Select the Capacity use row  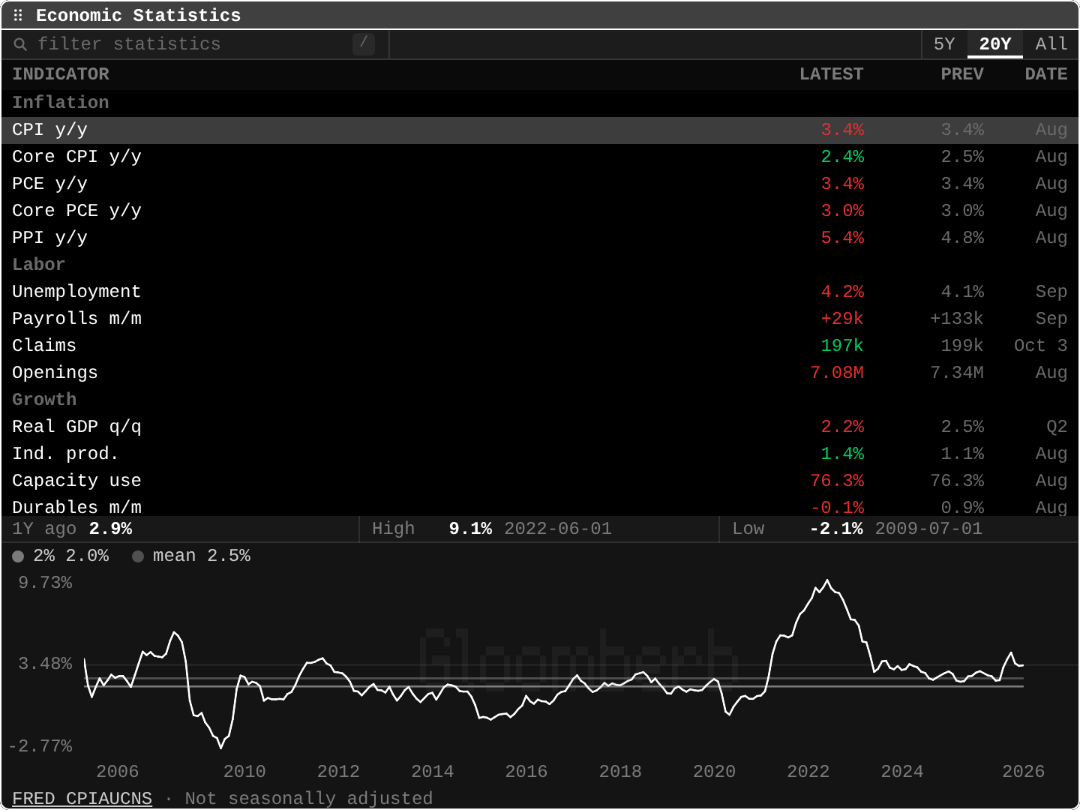tap(540, 481)
